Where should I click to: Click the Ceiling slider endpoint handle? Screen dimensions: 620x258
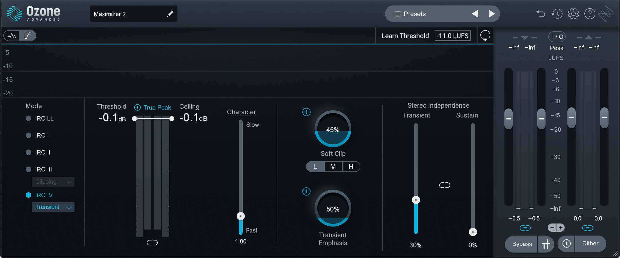click(x=171, y=119)
